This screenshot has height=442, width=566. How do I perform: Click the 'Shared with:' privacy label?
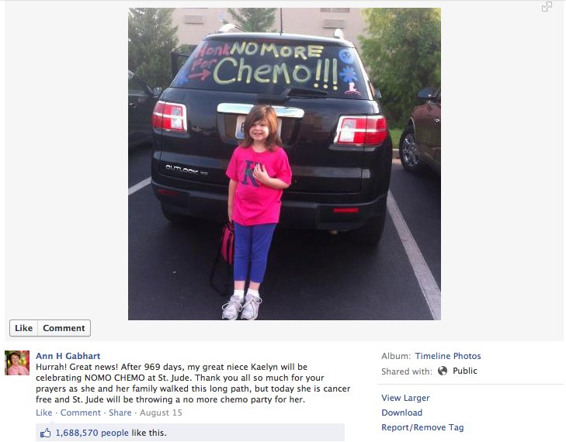[x=407, y=371]
